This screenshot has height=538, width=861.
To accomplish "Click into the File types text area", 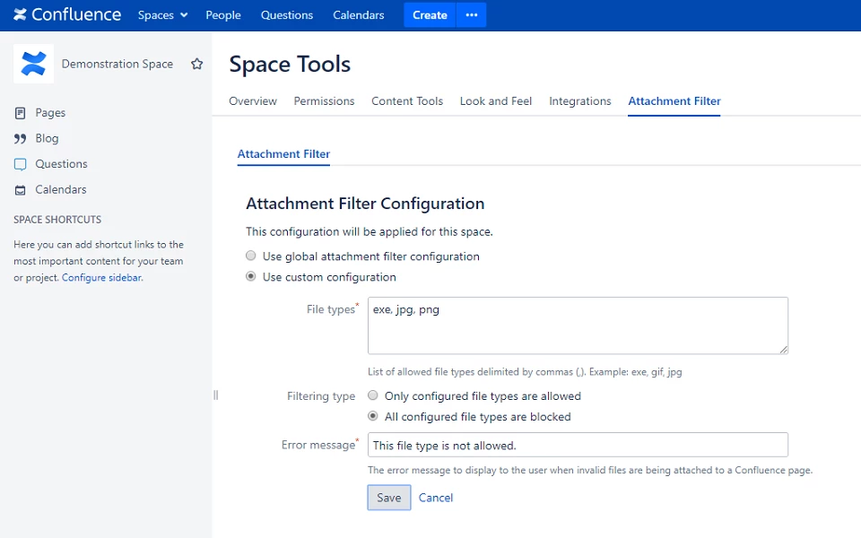I will (578, 326).
